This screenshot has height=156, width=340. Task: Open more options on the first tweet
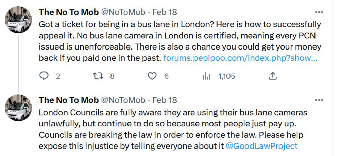coord(319,12)
